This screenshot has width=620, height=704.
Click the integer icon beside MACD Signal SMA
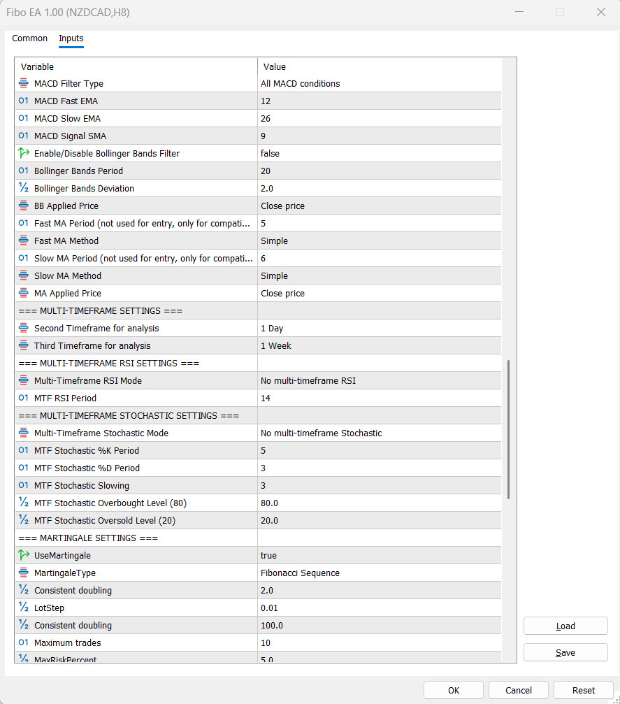coord(23,136)
